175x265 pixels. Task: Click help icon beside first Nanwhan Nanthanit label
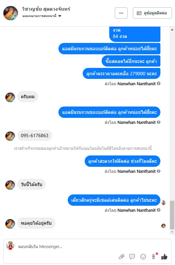(x=158, y=83)
